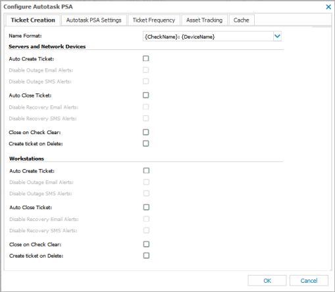Close the Configure Autotask PSA dialog

pyautogui.click(x=328, y=7)
